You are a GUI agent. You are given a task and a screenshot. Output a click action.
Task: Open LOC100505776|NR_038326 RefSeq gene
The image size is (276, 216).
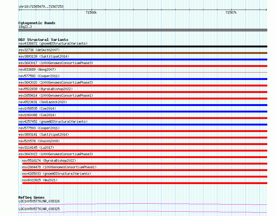(143, 204)
